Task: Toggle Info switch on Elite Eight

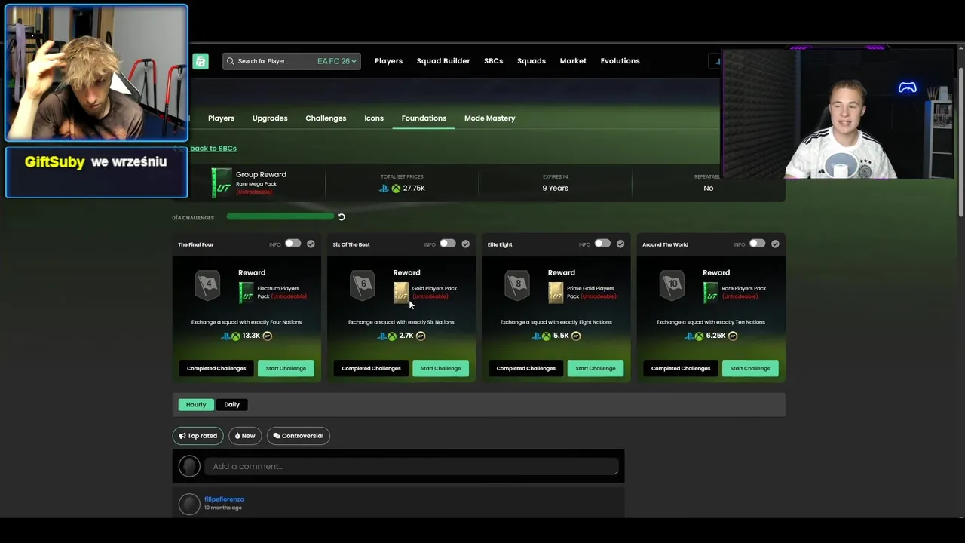Action: point(602,244)
